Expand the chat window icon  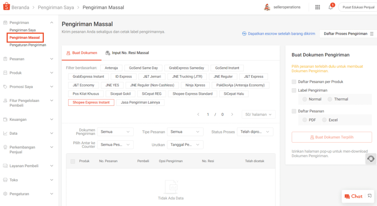click(370, 196)
